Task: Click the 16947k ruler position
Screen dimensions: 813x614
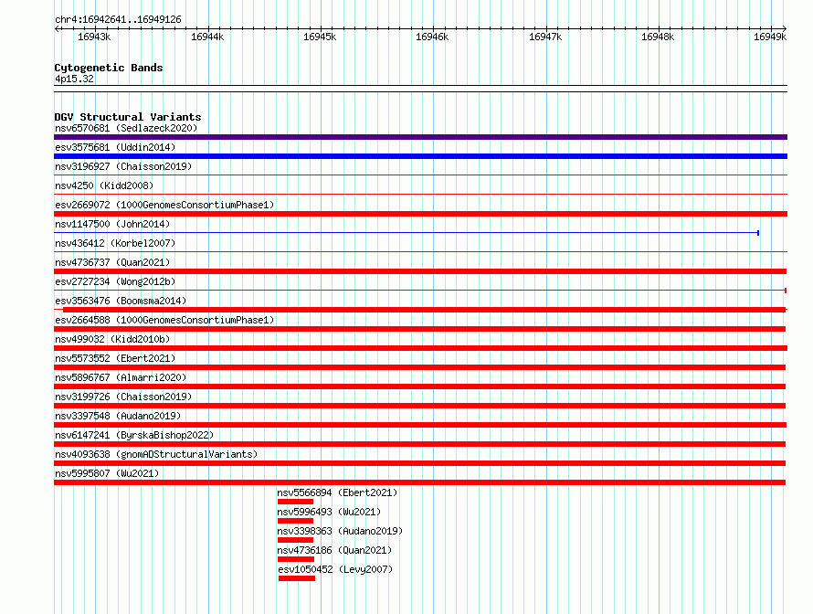Action: point(545,37)
